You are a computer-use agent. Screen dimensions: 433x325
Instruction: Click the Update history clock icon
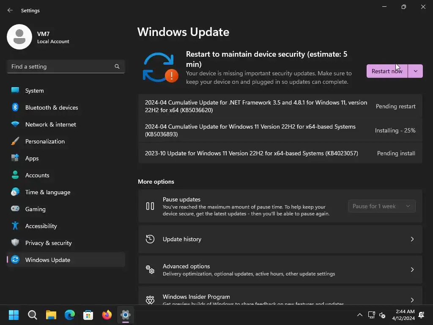[150, 239]
